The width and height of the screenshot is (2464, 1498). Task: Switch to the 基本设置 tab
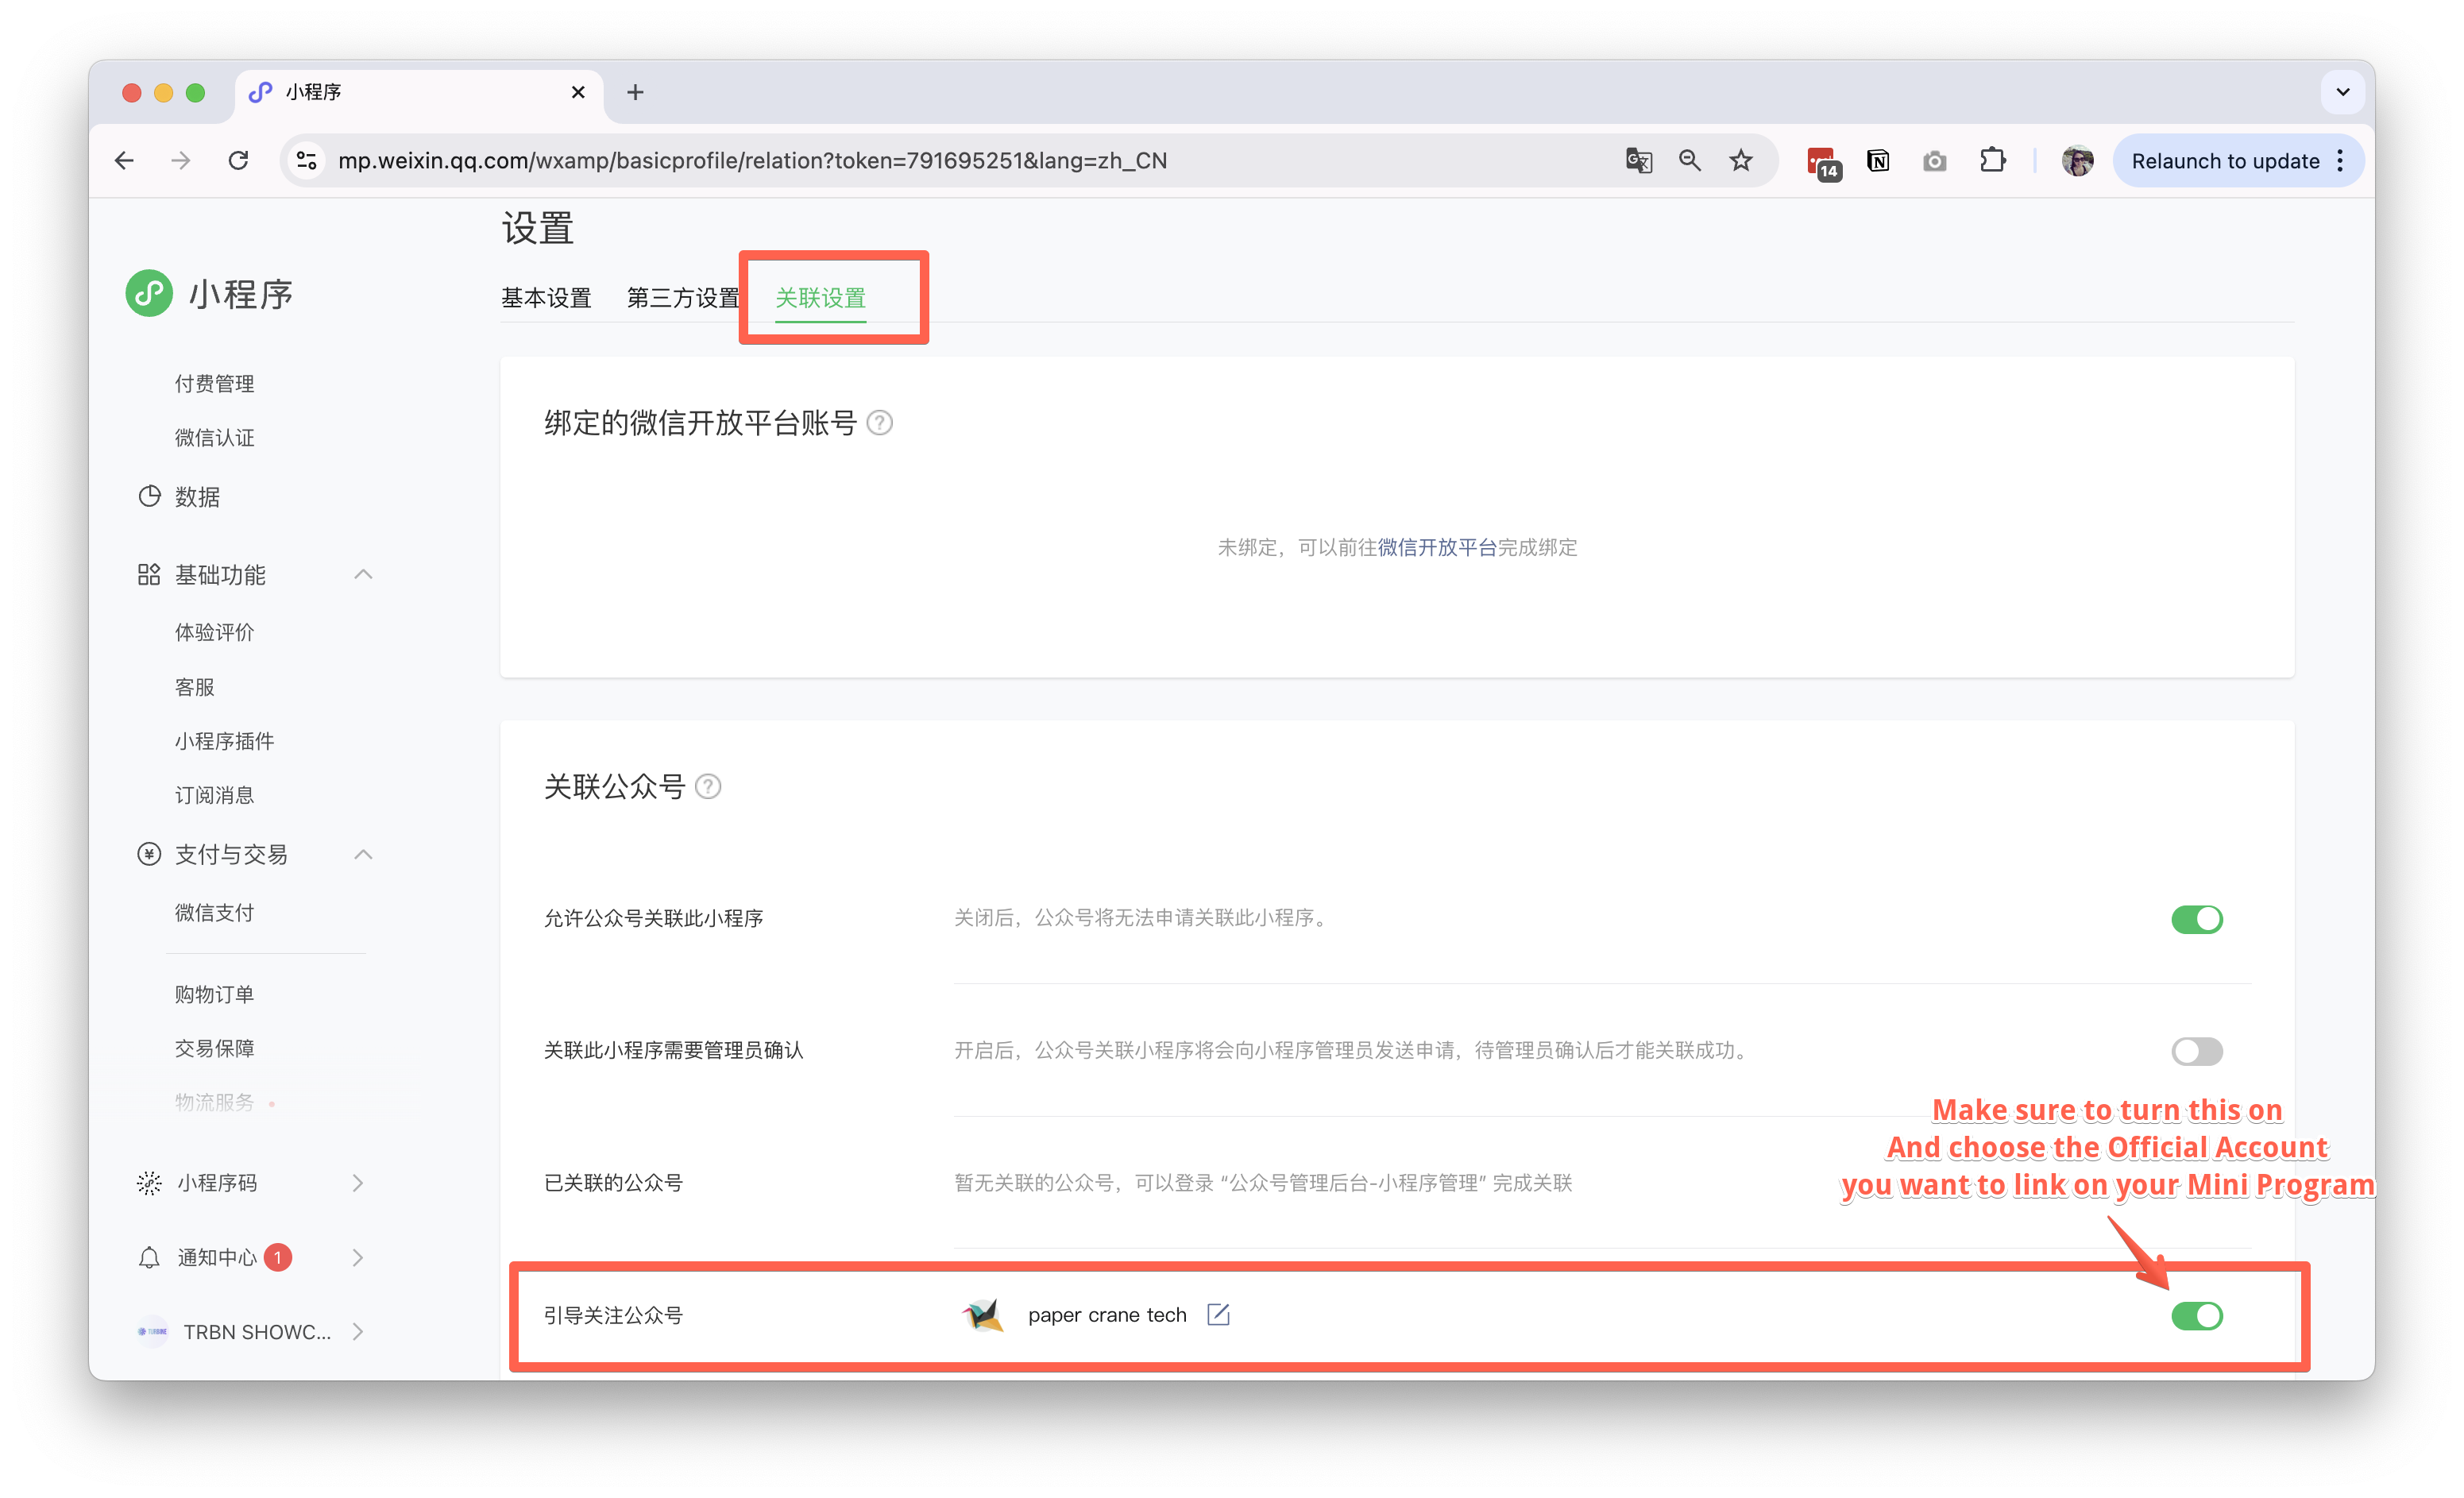pyautogui.click(x=546, y=298)
